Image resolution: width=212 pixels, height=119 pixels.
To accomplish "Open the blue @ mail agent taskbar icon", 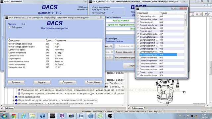I will coord(43,116).
